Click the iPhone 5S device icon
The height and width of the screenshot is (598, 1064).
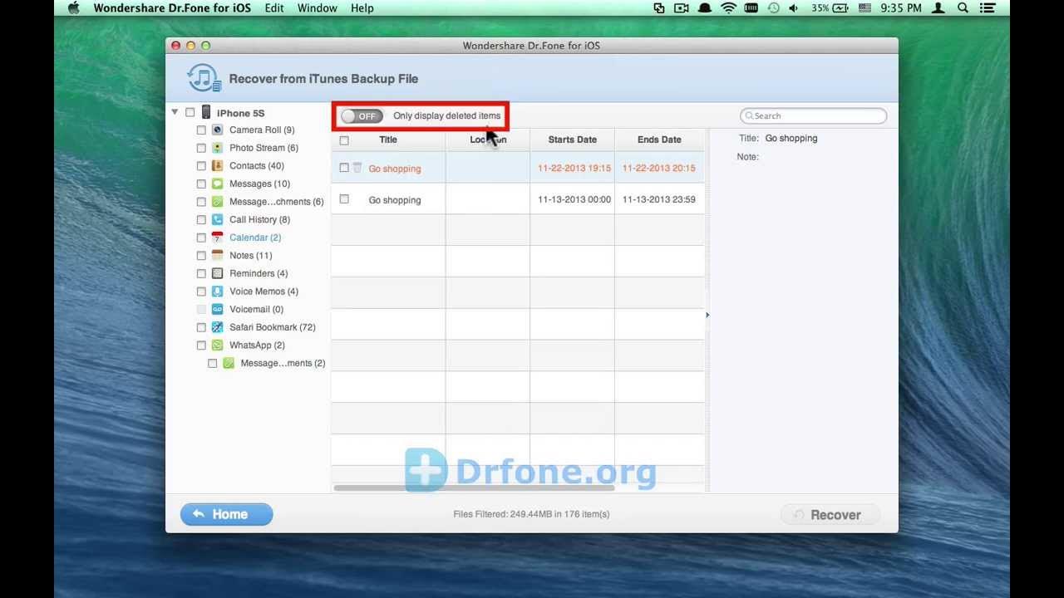tap(205, 112)
